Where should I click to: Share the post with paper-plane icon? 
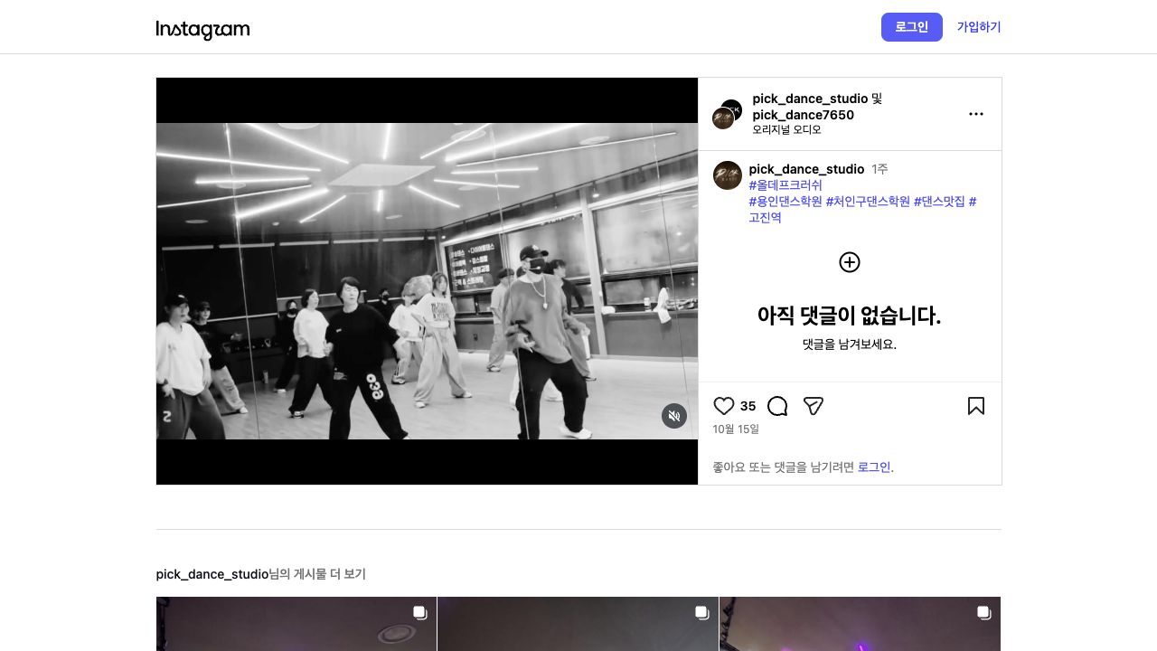tap(814, 406)
